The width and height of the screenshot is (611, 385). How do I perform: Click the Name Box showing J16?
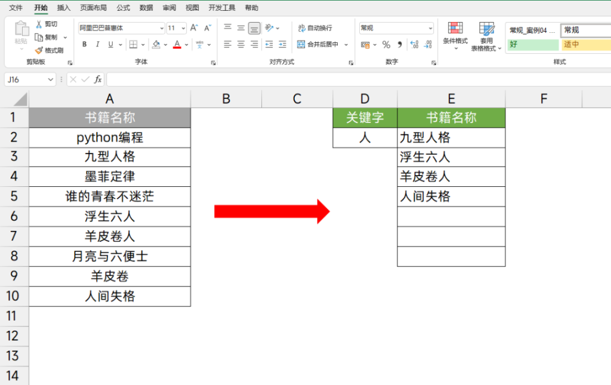tap(25, 79)
